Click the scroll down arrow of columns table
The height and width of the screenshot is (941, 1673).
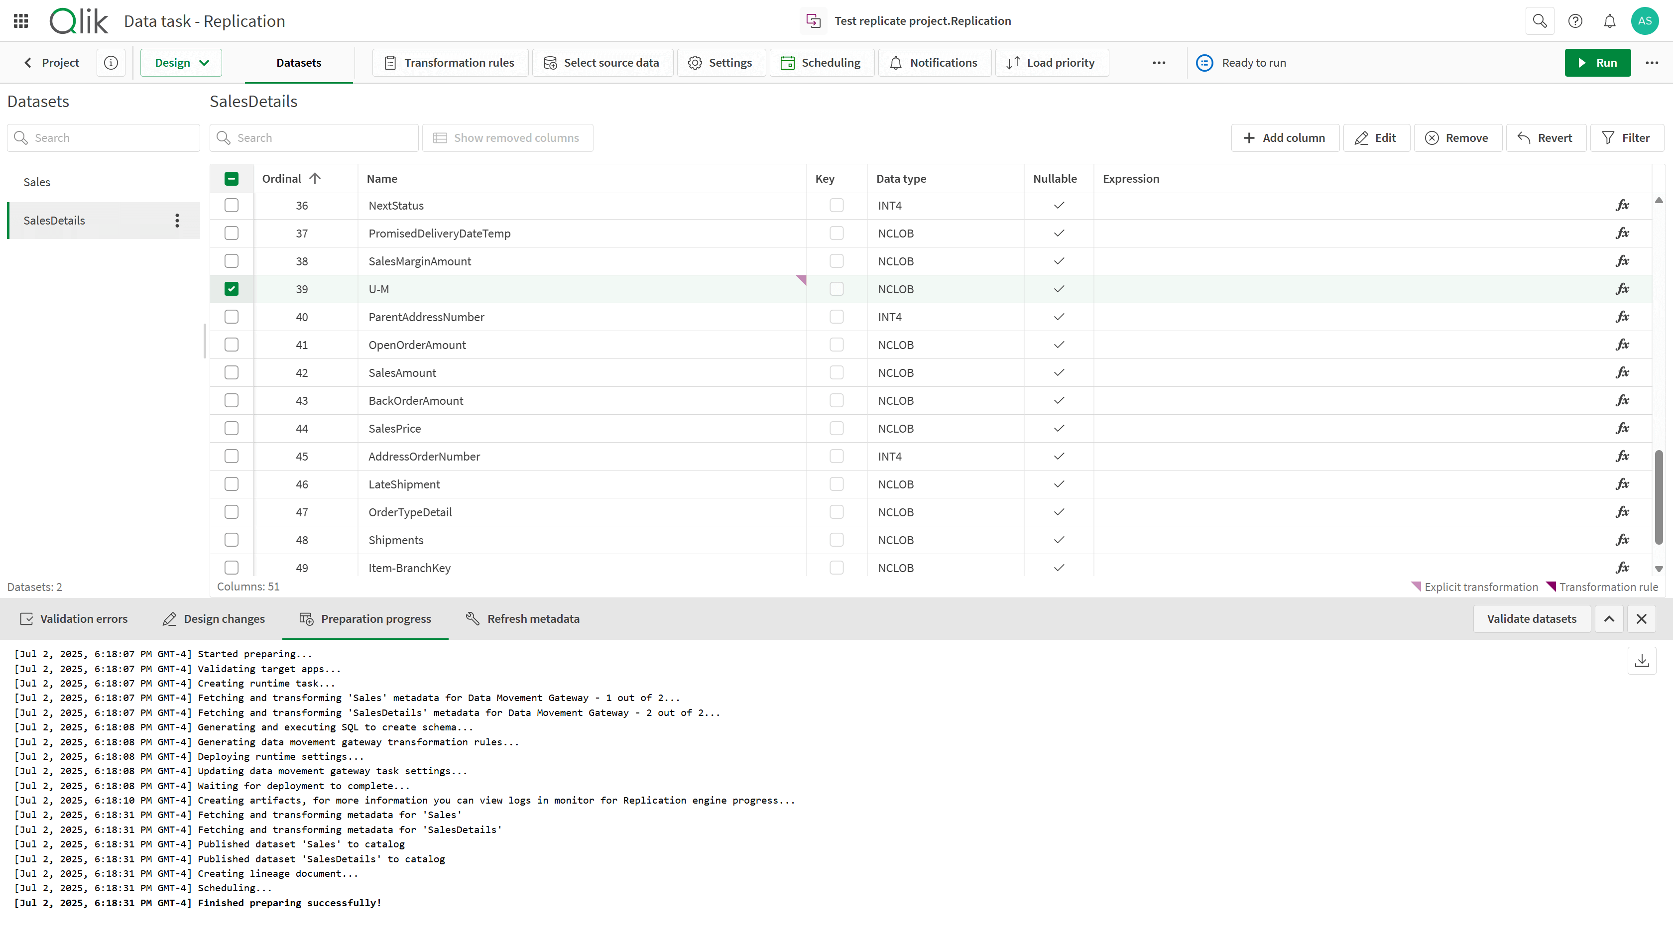[1658, 569]
